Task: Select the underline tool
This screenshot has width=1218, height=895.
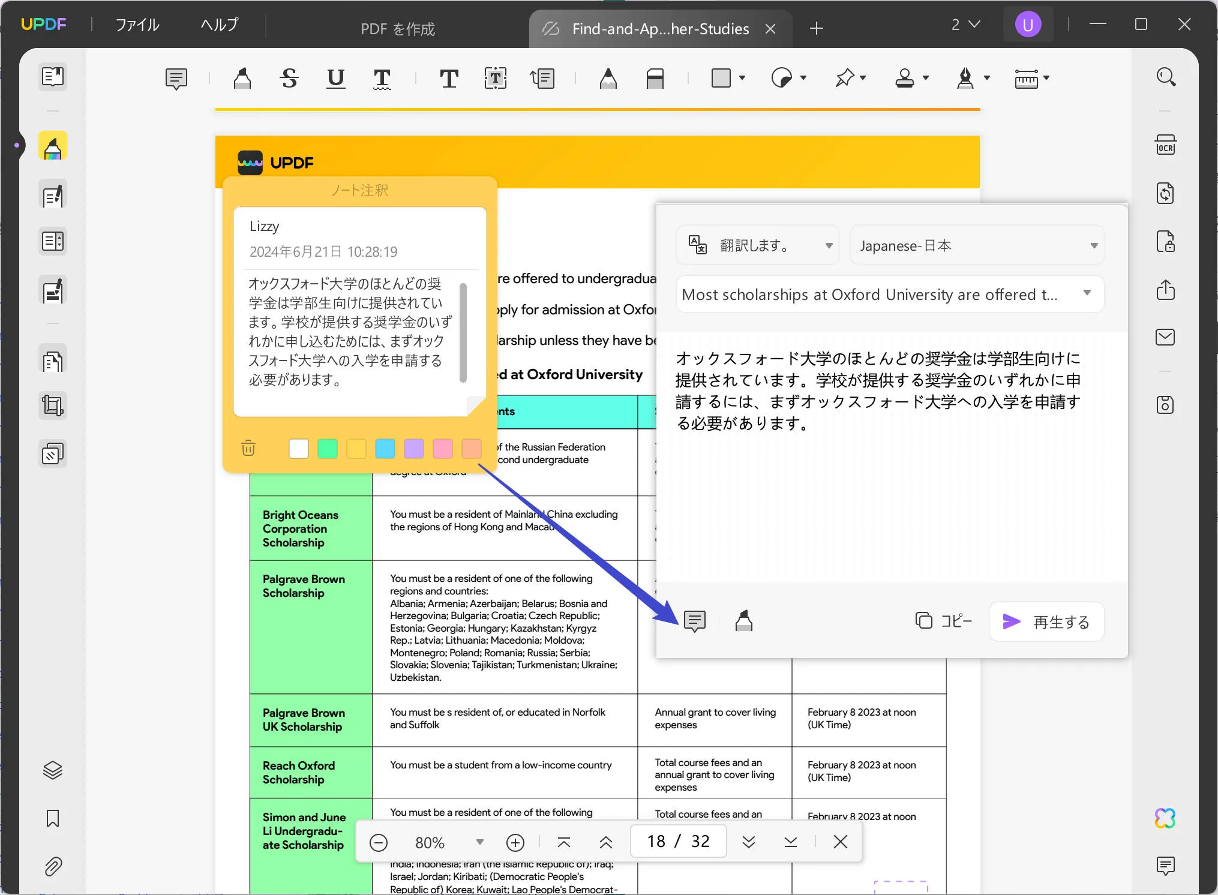Action: pyautogui.click(x=336, y=79)
